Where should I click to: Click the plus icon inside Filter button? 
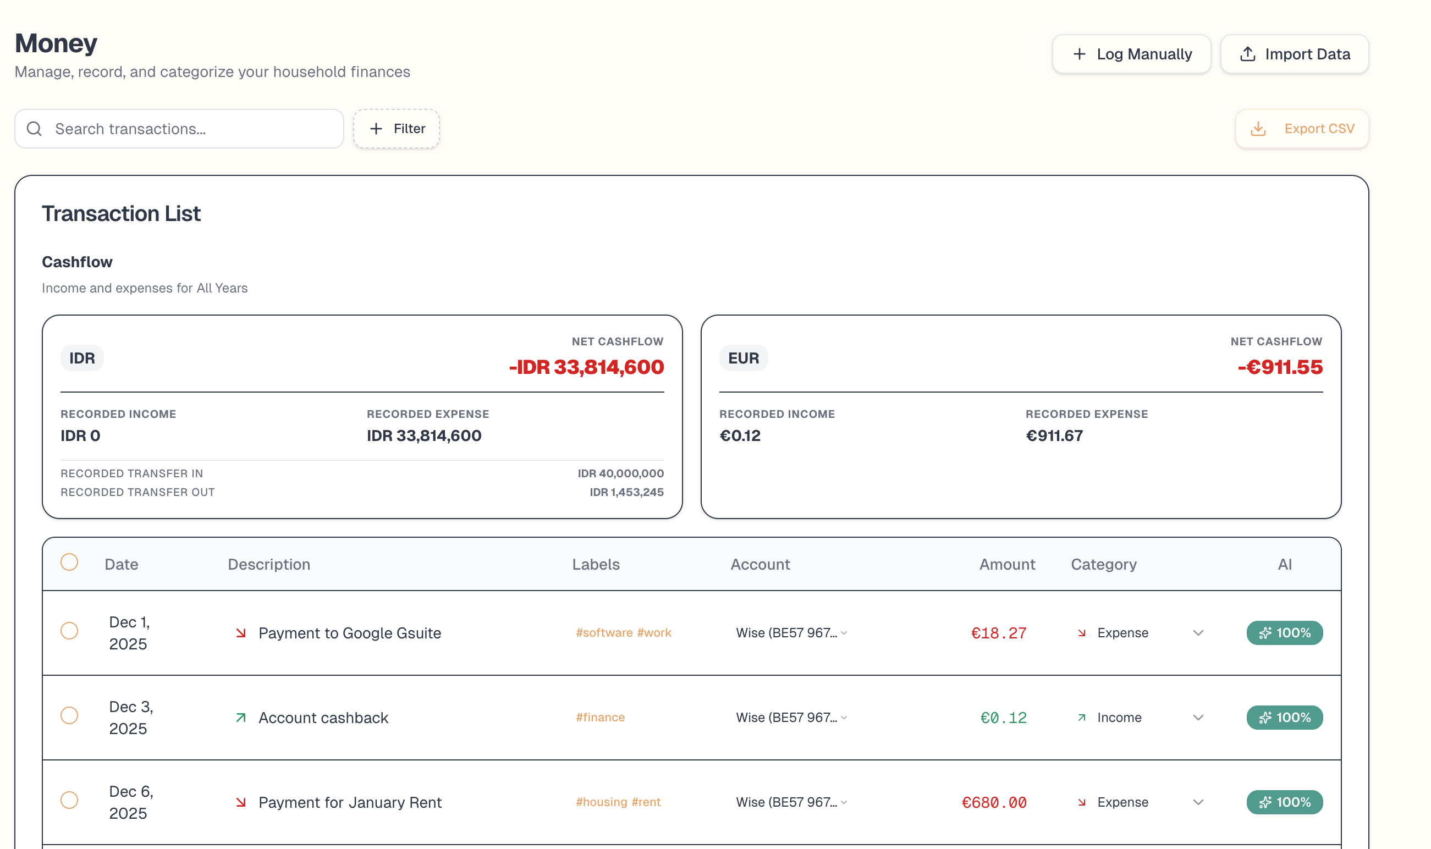pos(376,129)
